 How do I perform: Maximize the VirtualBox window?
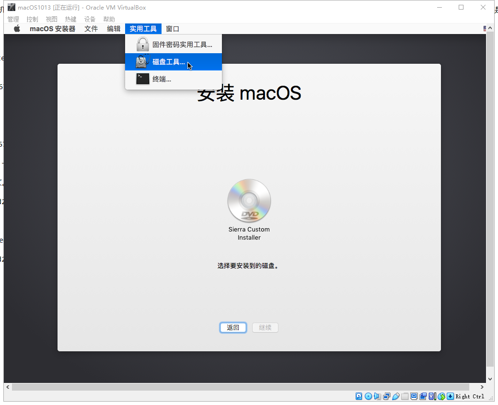[x=461, y=7]
